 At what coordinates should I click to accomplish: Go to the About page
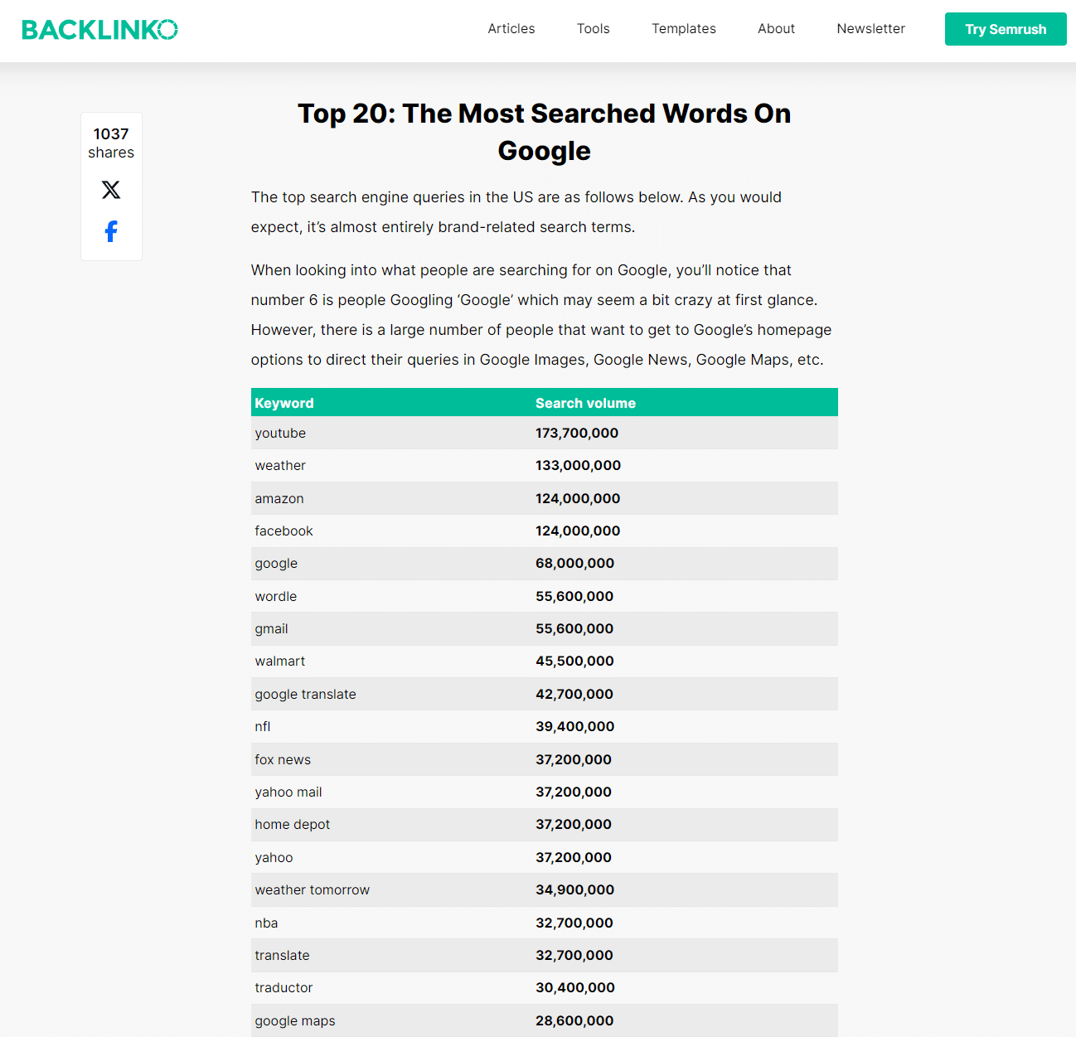click(x=777, y=29)
